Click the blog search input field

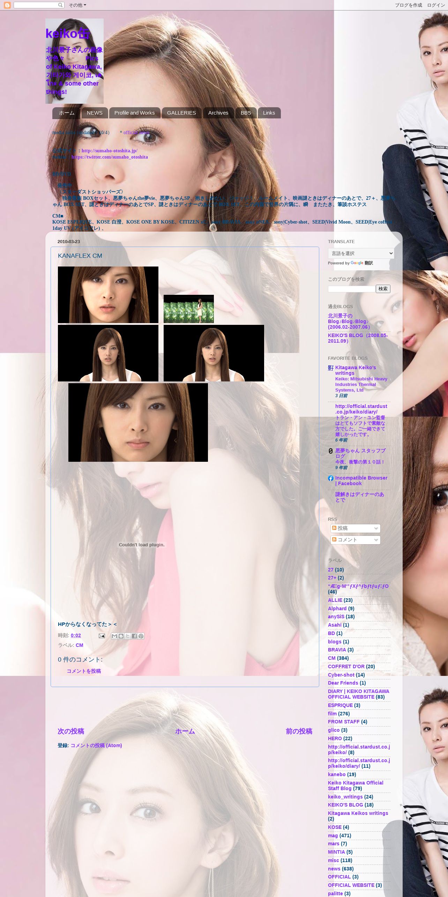[351, 289]
